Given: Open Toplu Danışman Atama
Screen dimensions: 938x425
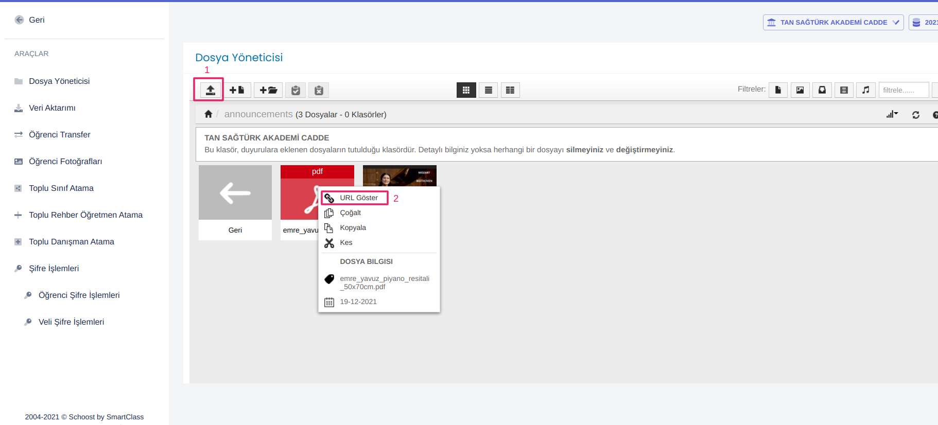Looking at the screenshot, I should coord(72,242).
